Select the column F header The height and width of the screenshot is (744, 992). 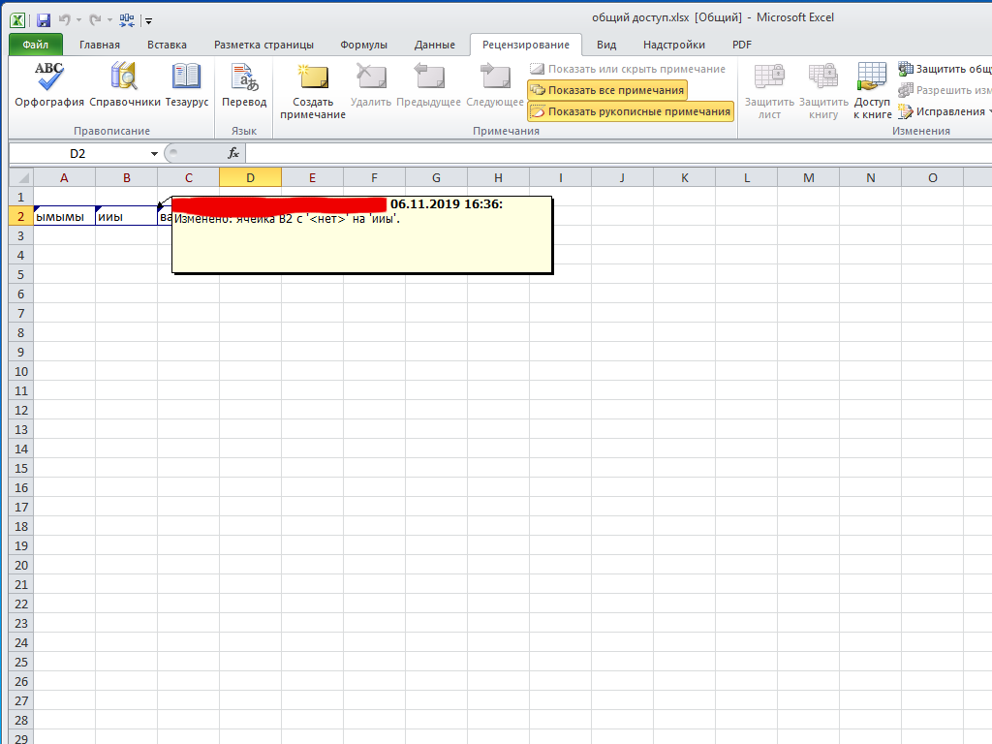click(x=374, y=177)
